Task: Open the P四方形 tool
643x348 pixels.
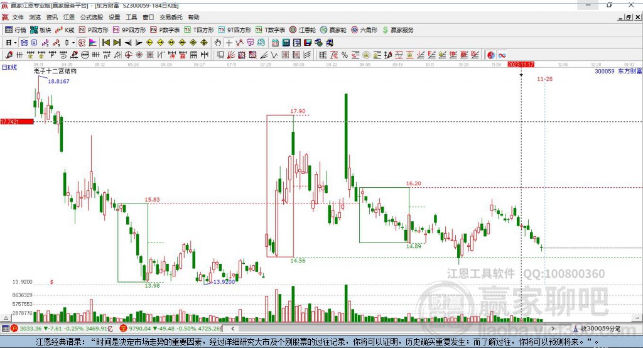Action: [94, 30]
